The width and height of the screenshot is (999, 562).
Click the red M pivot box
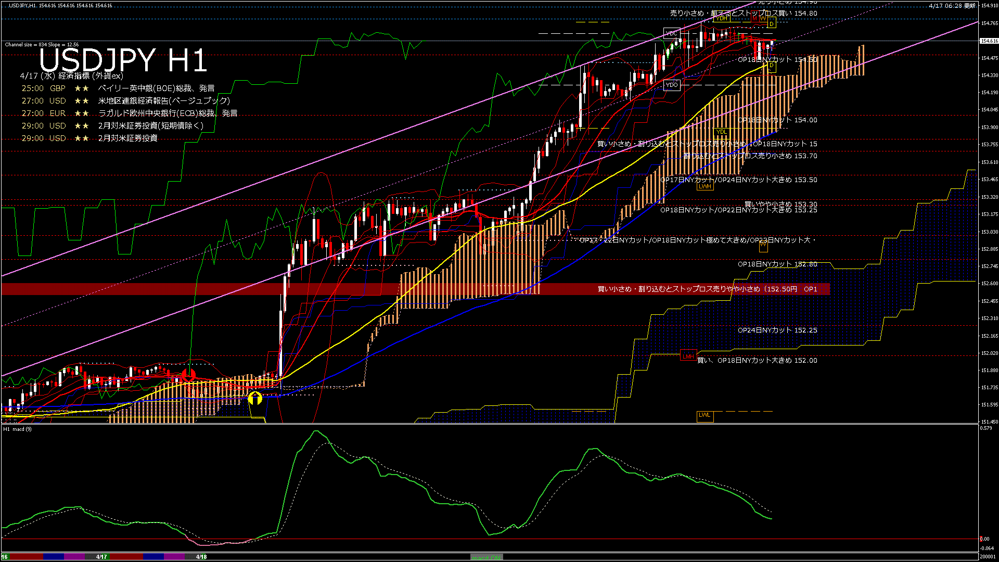755,18
